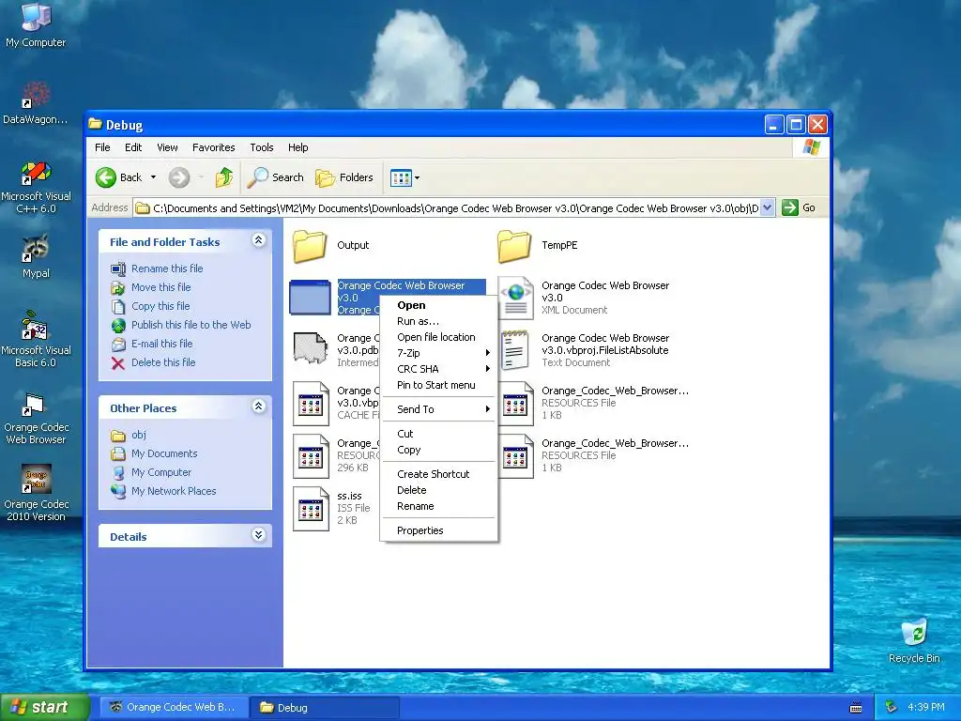Viewport: 961px width, 721px height.
Task: Open the Help menu
Action: click(x=297, y=147)
